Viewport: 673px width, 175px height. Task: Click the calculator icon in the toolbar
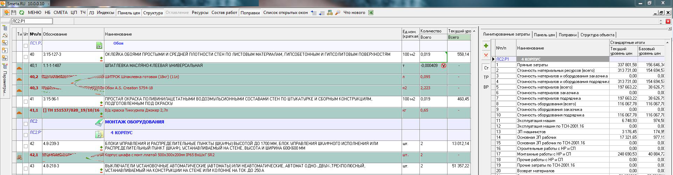click(x=330, y=13)
